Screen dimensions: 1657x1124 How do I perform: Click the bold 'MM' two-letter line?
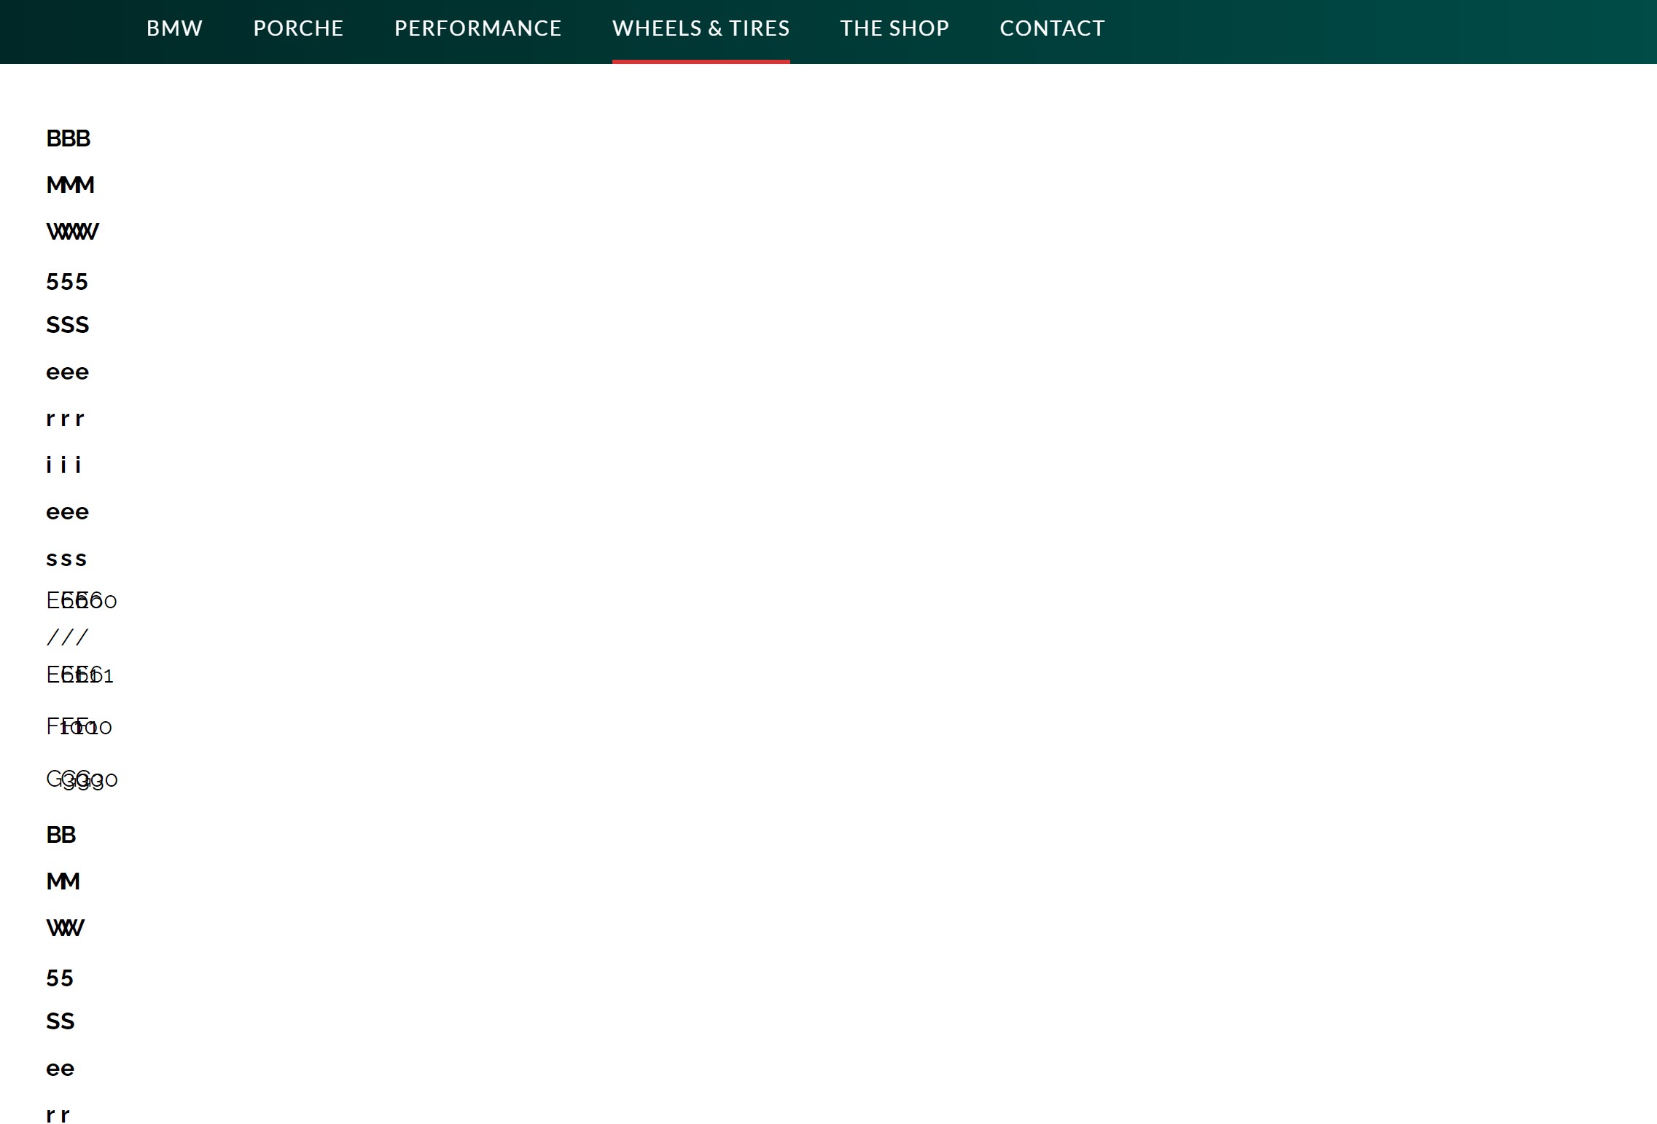[63, 881]
